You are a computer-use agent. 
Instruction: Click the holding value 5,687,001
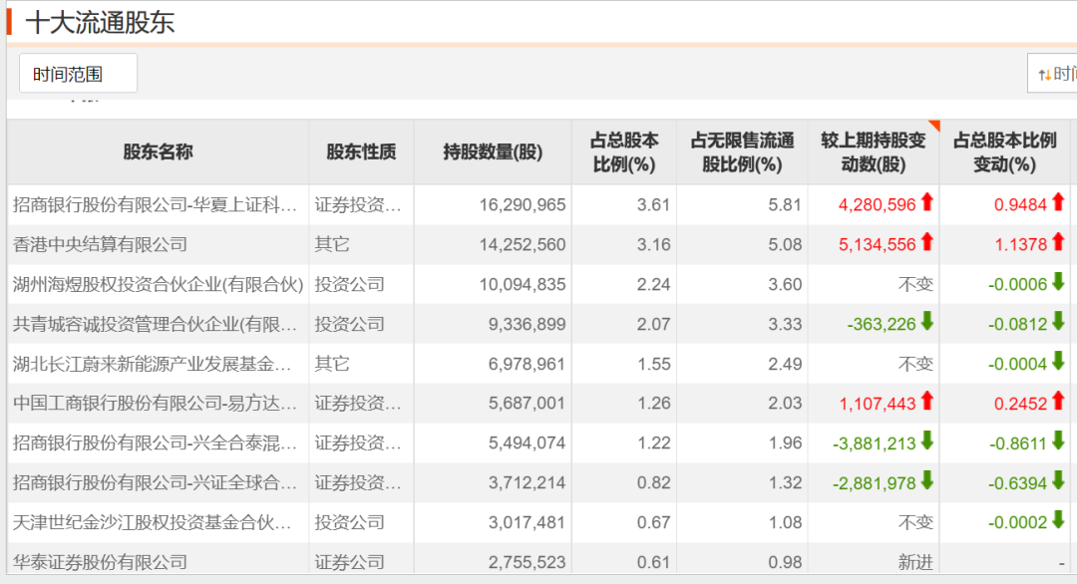[x=527, y=403]
